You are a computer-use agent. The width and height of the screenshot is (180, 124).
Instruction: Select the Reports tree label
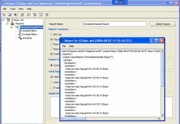point(20,24)
